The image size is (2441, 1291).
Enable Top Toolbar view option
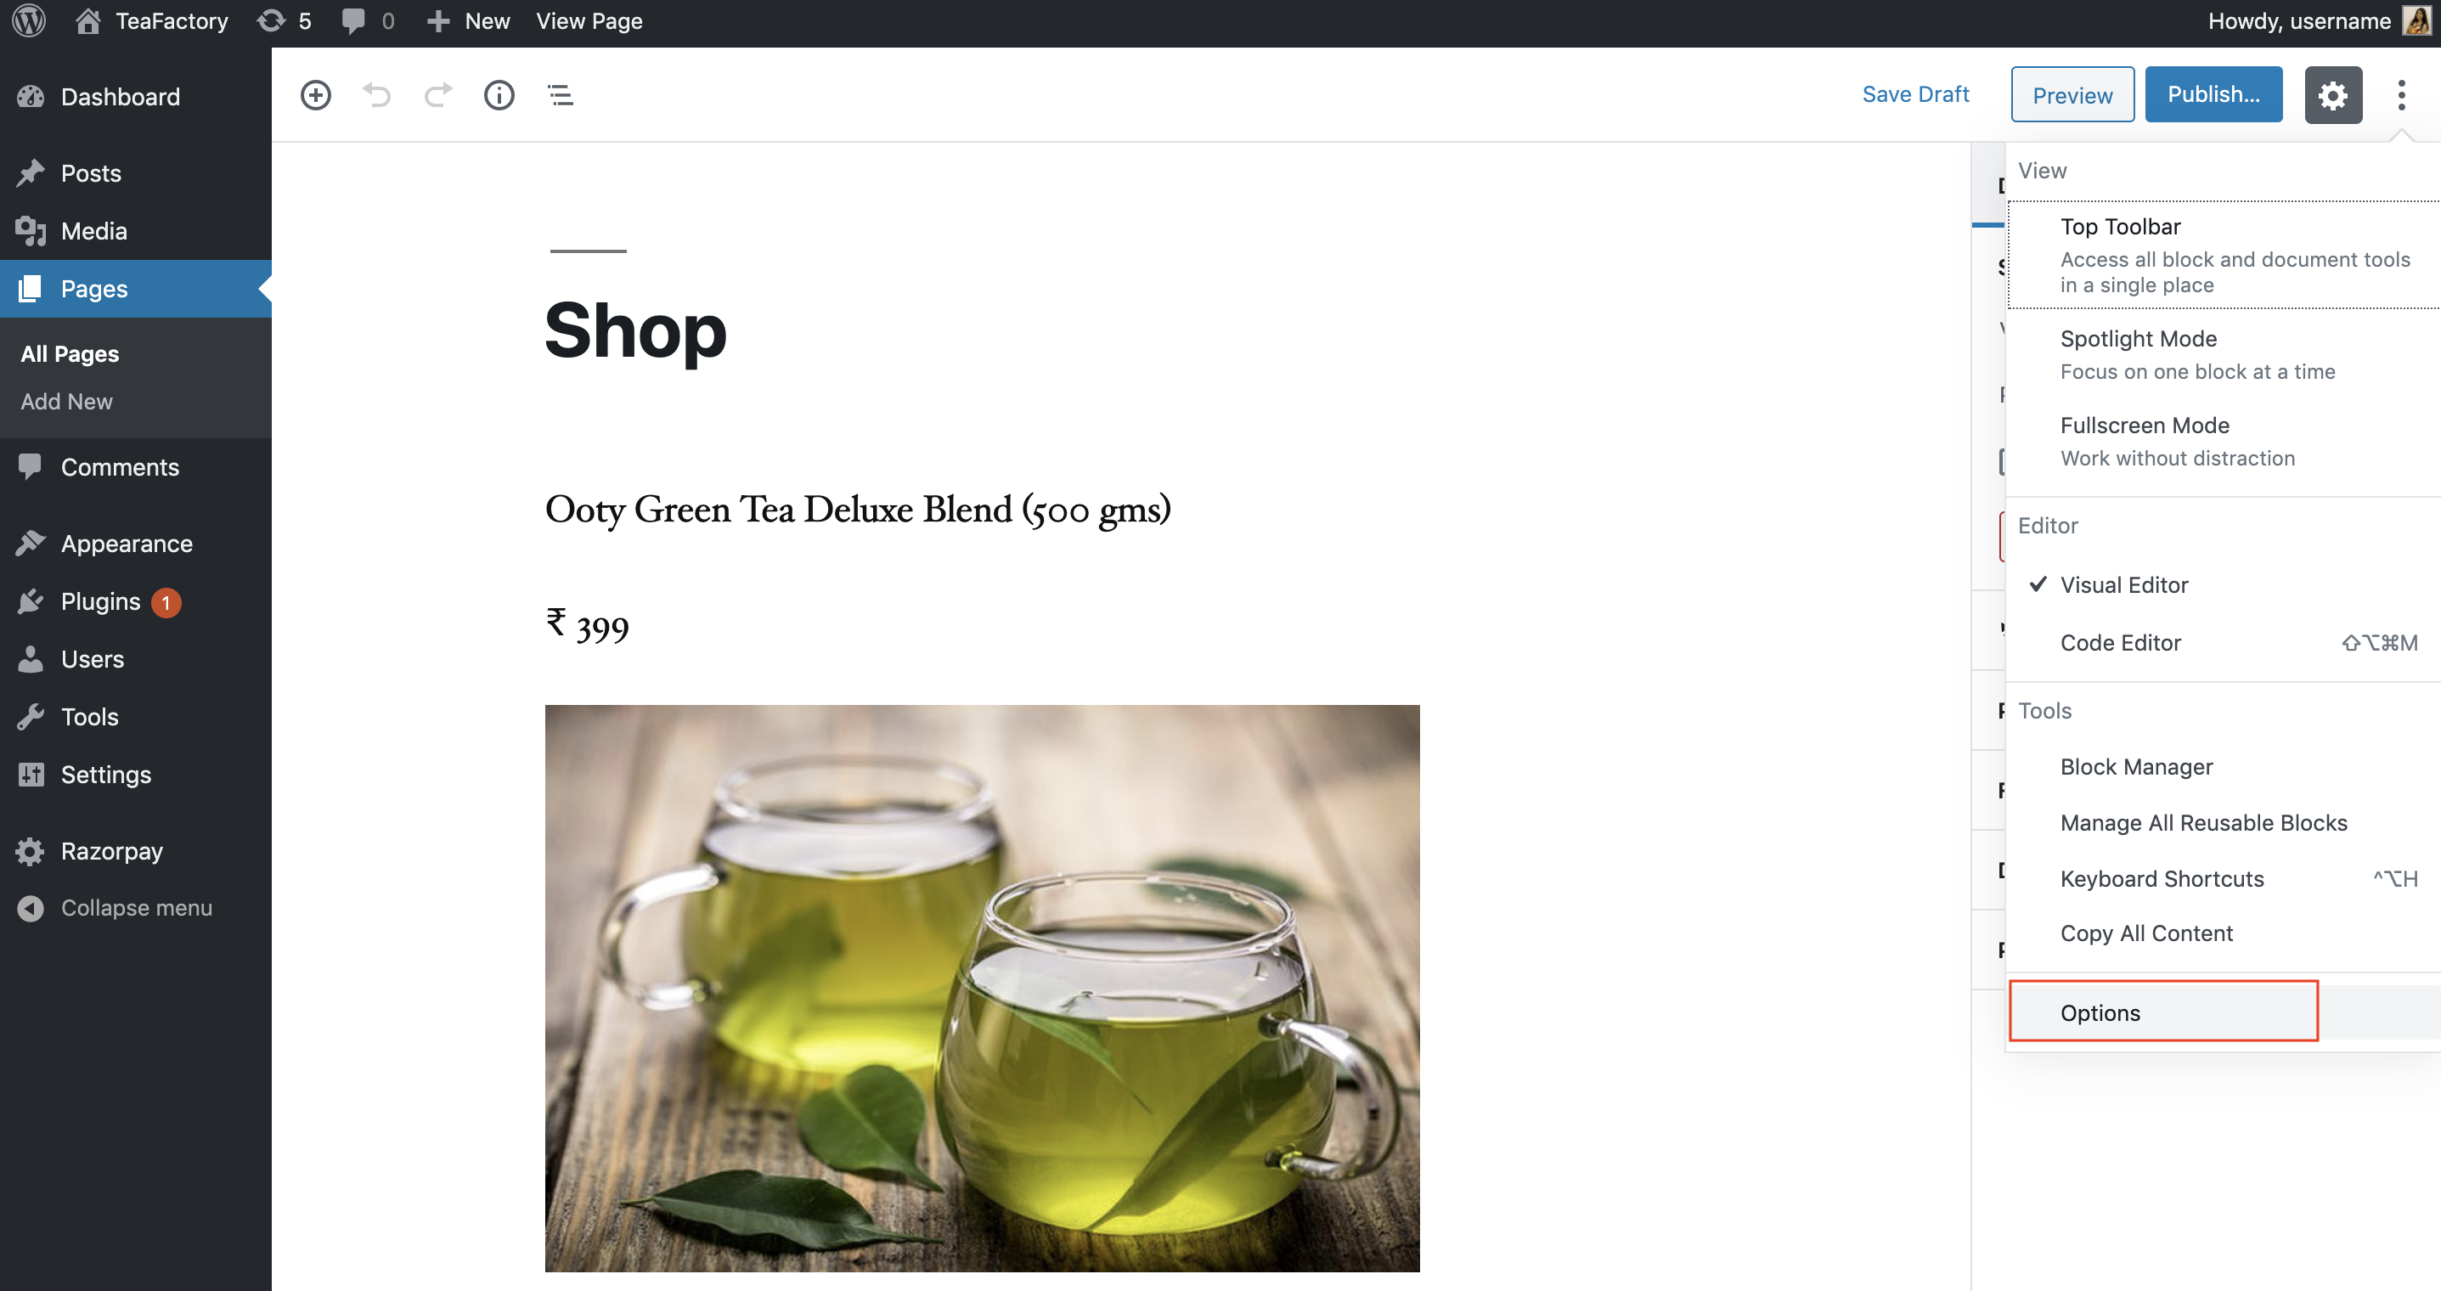click(2223, 255)
